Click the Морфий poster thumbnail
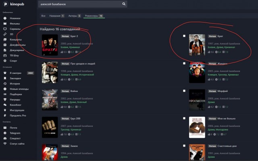 (197, 100)
